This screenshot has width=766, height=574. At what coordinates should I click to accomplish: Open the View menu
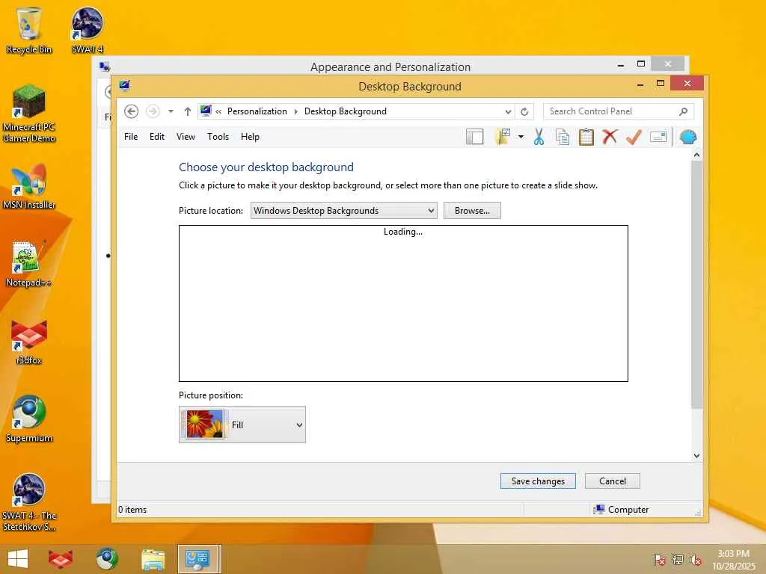point(186,137)
